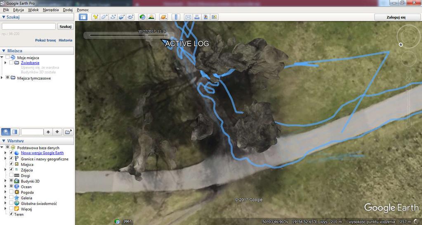422x225 pixels.
Task: Click the Places filter text field
Action: pyautogui.click(x=32, y=132)
